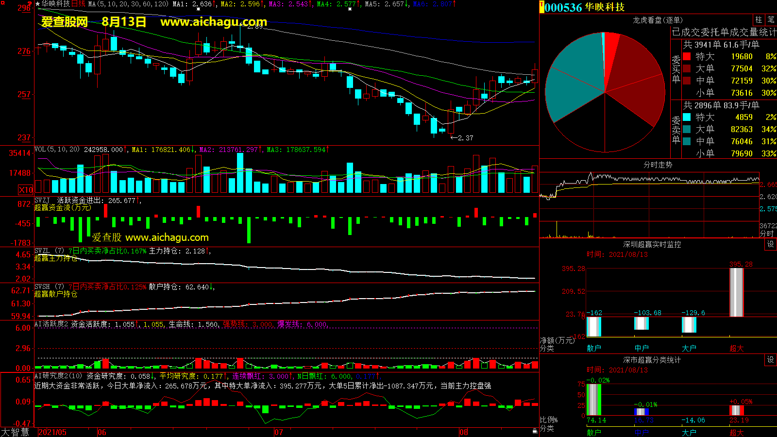Click the white star marker near MA1 value
This screenshot has width=777, height=437.
(x=198, y=9)
